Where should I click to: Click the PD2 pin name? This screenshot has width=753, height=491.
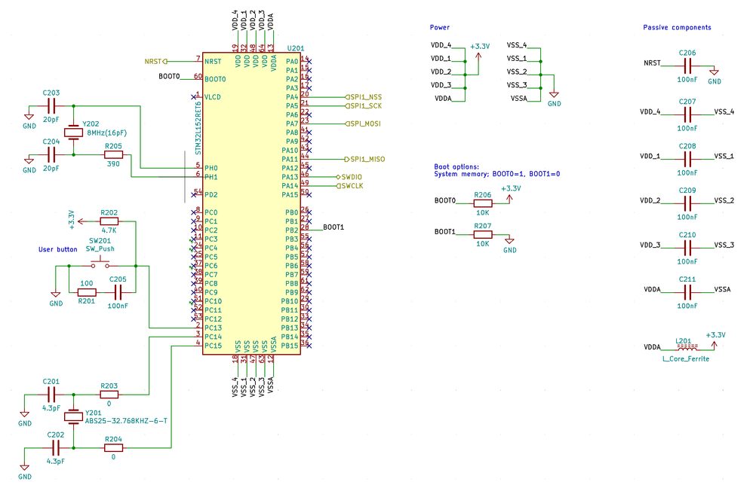pyautogui.click(x=211, y=195)
